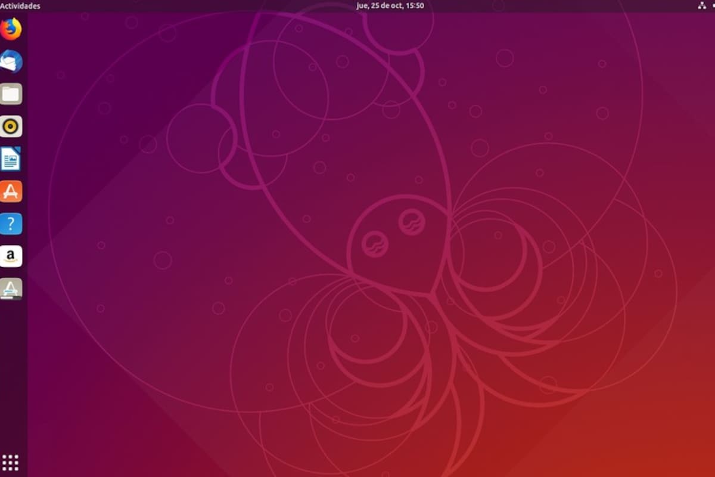The width and height of the screenshot is (715, 477).
Task: Launch the Thunderbird email client
Action: (12, 62)
